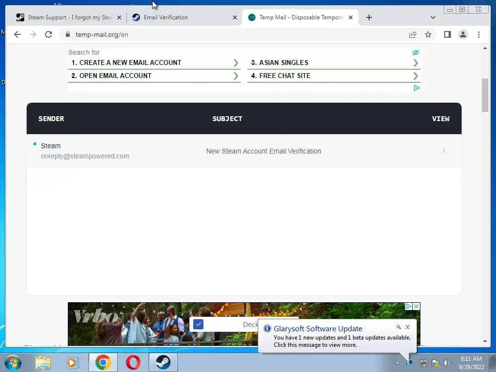Open the Chrome profile avatar
This screenshot has width=496, height=372.
pos(463,34)
